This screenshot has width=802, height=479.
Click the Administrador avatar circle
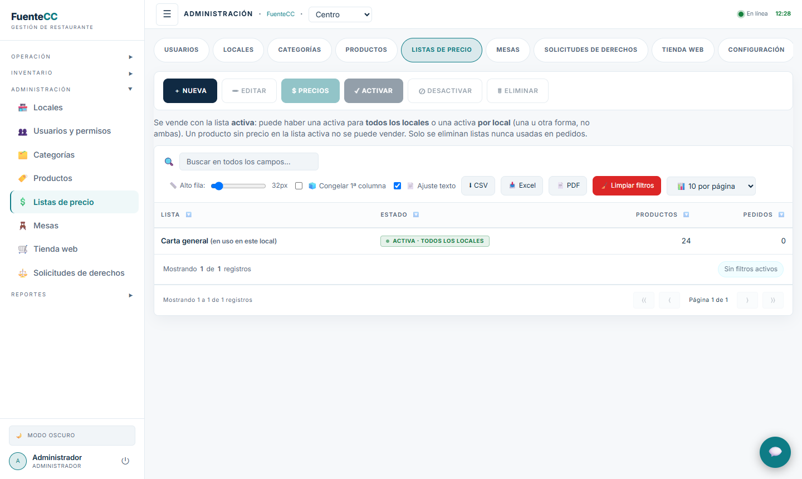pyautogui.click(x=18, y=461)
